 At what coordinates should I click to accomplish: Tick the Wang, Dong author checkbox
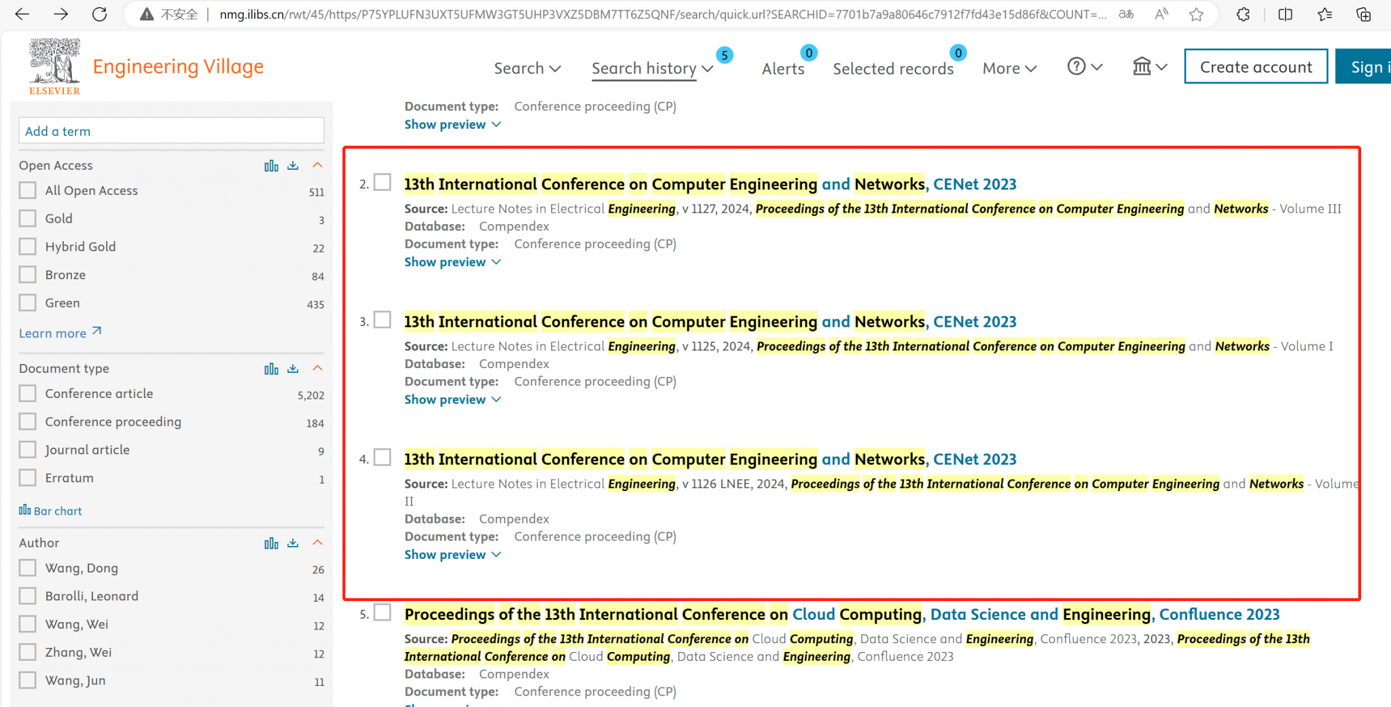pos(27,568)
